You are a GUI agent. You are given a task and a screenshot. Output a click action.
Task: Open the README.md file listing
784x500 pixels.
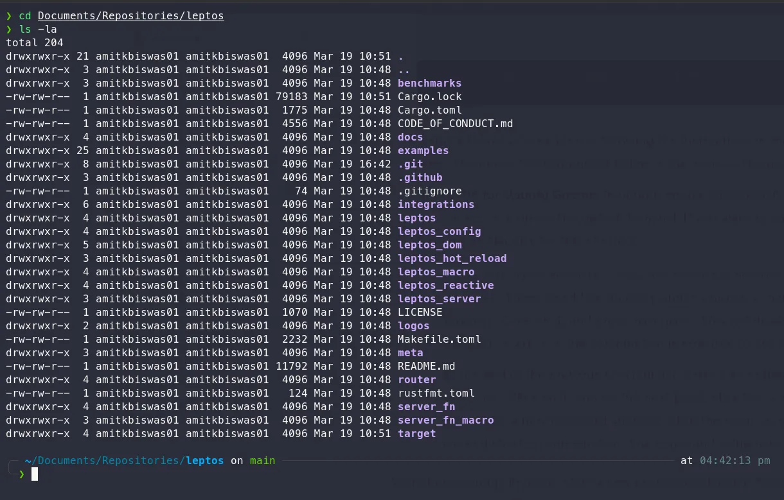coord(426,366)
